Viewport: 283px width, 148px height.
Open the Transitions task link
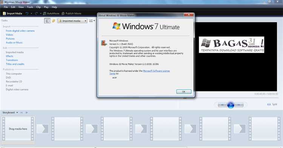tap(12, 60)
